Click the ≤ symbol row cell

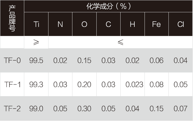120,42
